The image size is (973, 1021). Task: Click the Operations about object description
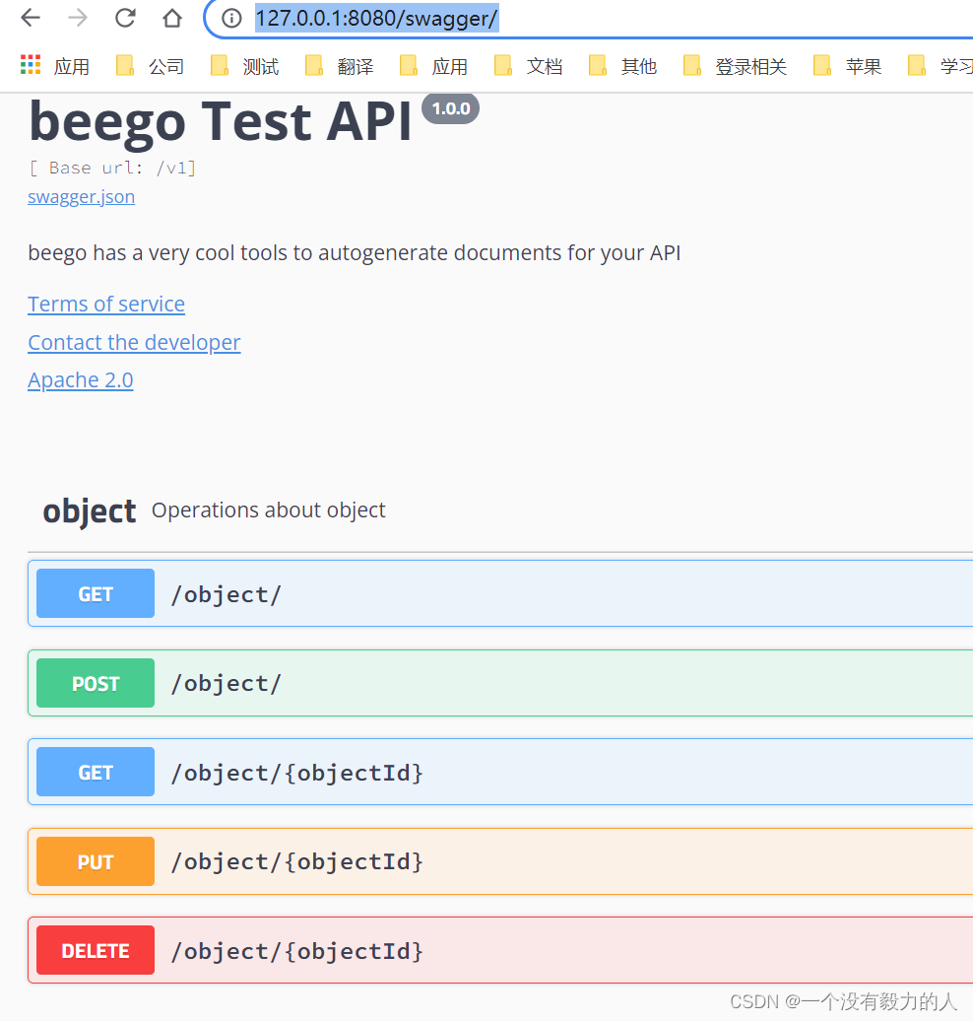(x=268, y=510)
